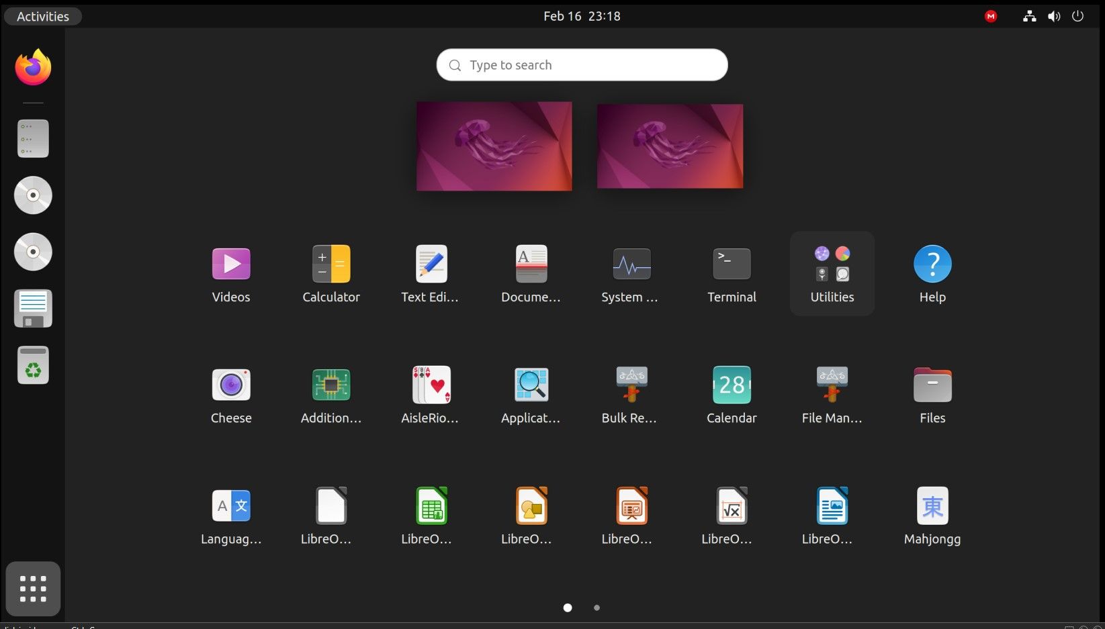
Task: Click the Type to search field
Action: (x=582, y=64)
